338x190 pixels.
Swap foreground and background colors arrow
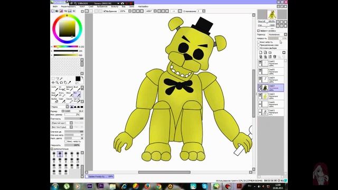pyautogui.click(x=82, y=78)
